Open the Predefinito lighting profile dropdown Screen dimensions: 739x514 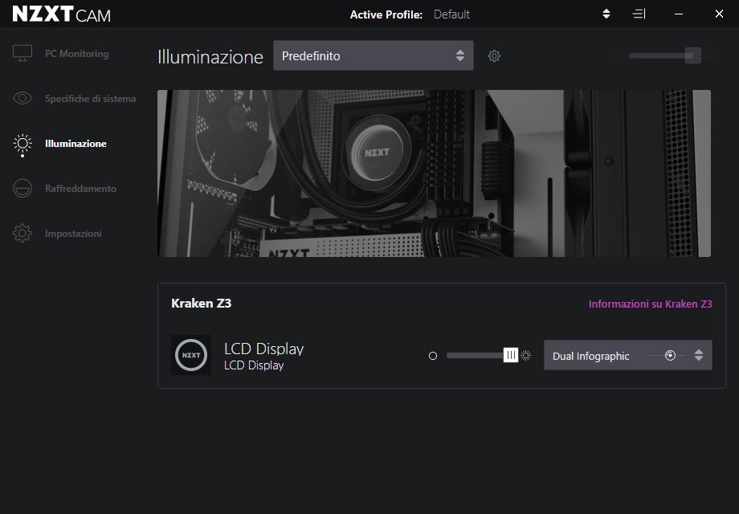(x=373, y=56)
